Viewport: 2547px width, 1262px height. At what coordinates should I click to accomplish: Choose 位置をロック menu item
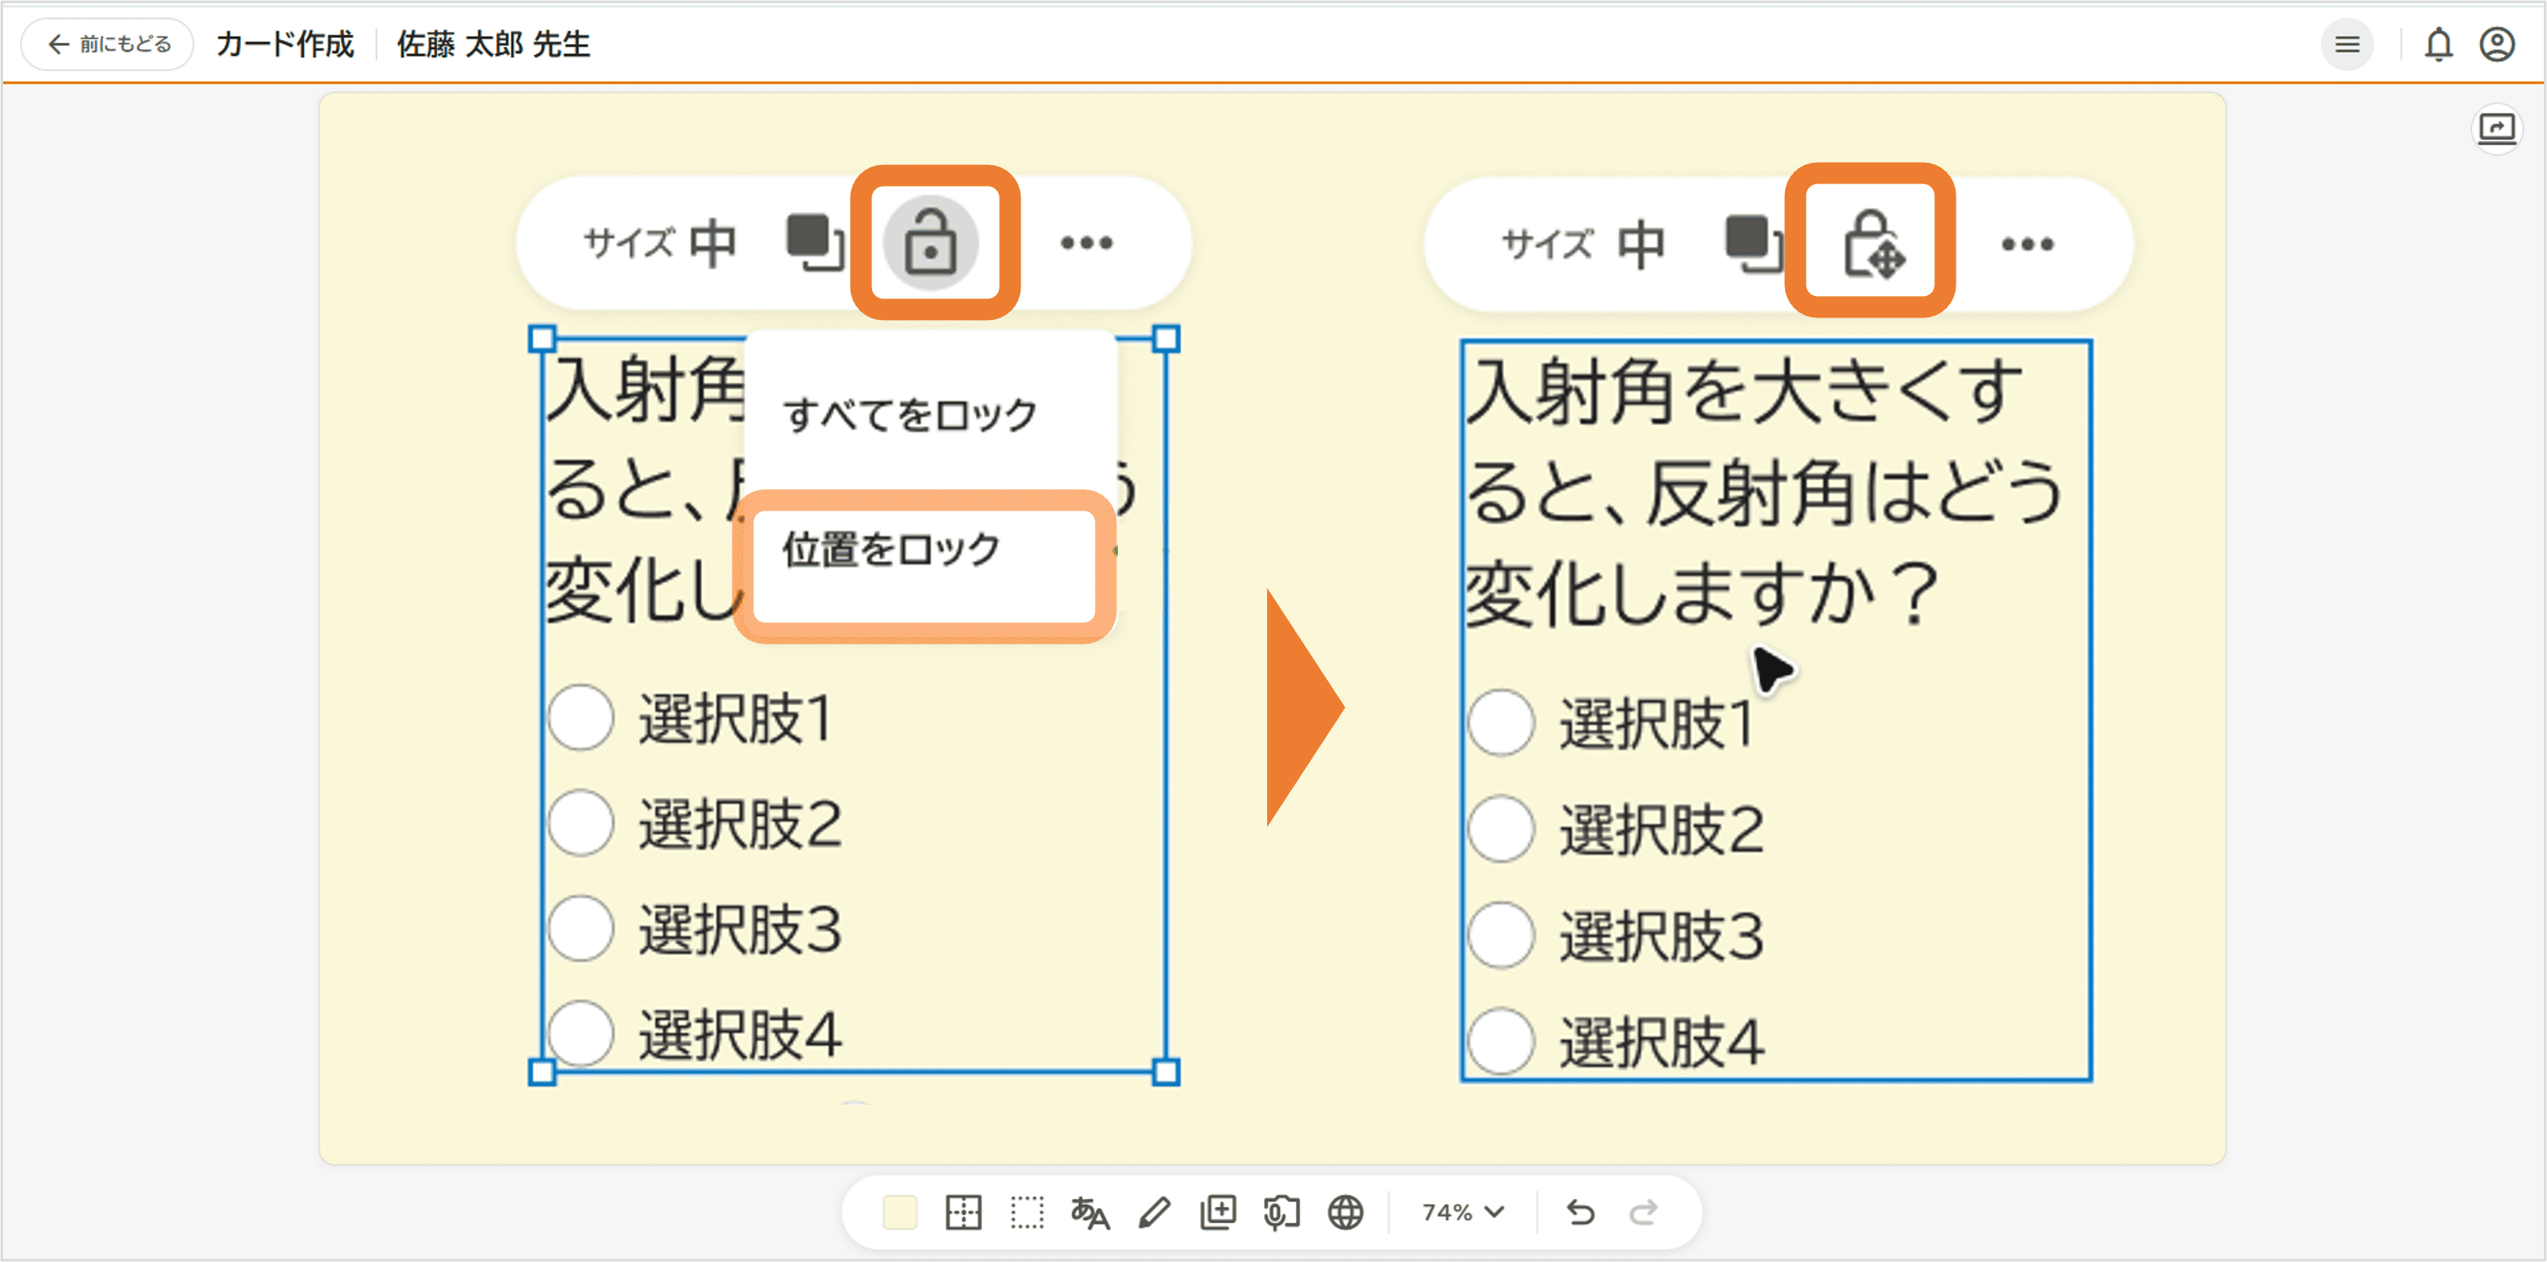coord(892,550)
